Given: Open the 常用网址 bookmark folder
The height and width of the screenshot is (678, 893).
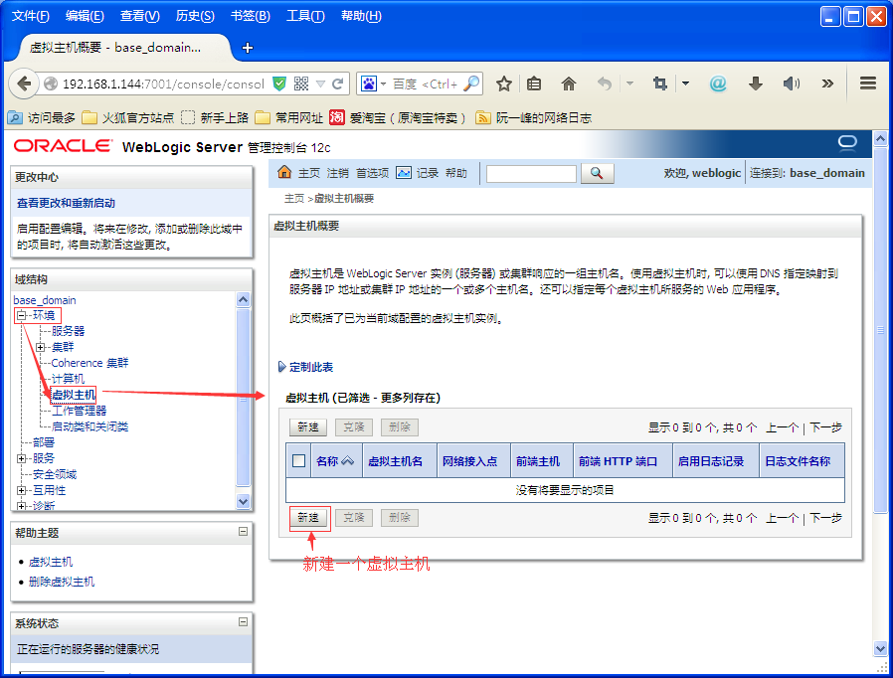Looking at the screenshot, I should 289,118.
